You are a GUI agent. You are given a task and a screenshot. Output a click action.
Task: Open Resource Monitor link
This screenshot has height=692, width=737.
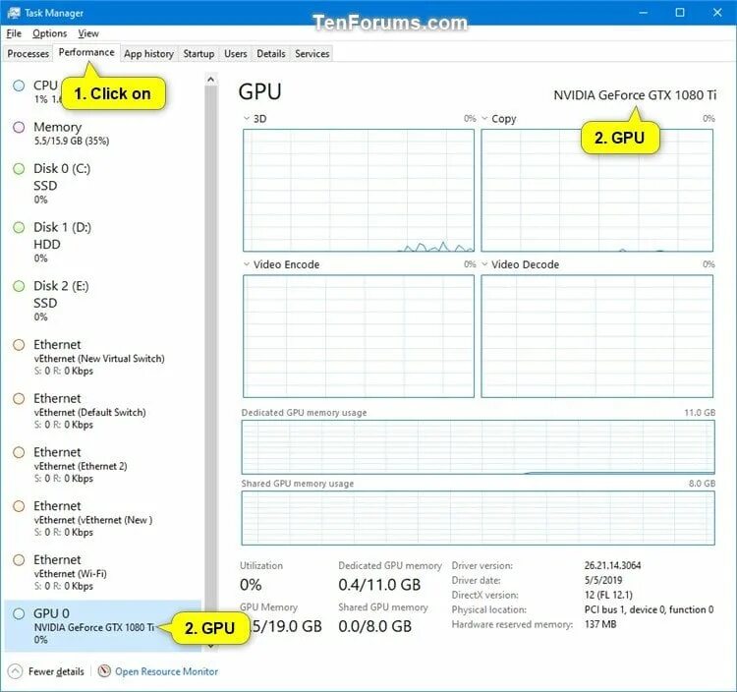click(166, 671)
